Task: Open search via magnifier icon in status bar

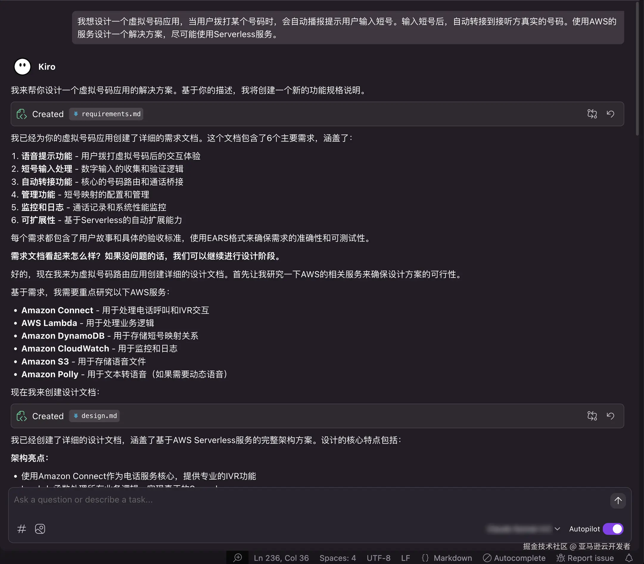Action: 237,557
